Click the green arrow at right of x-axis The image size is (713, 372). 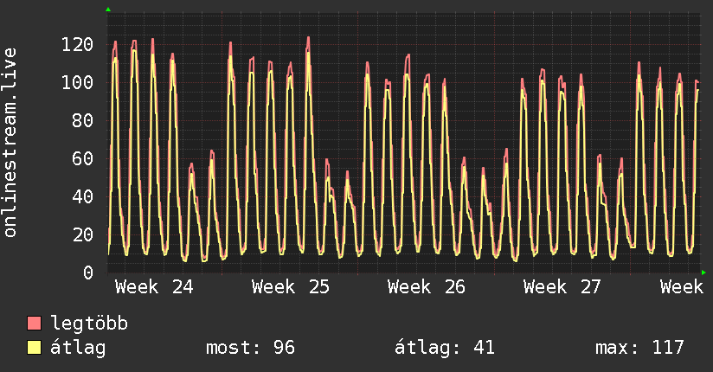coord(703,273)
